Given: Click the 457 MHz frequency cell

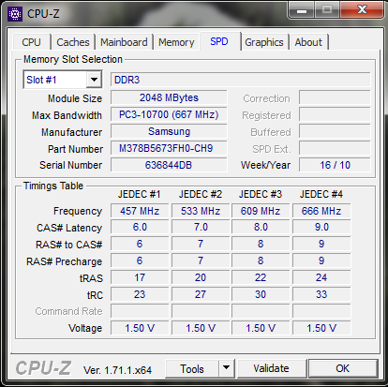Looking at the screenshot, I should click(140, 211).
